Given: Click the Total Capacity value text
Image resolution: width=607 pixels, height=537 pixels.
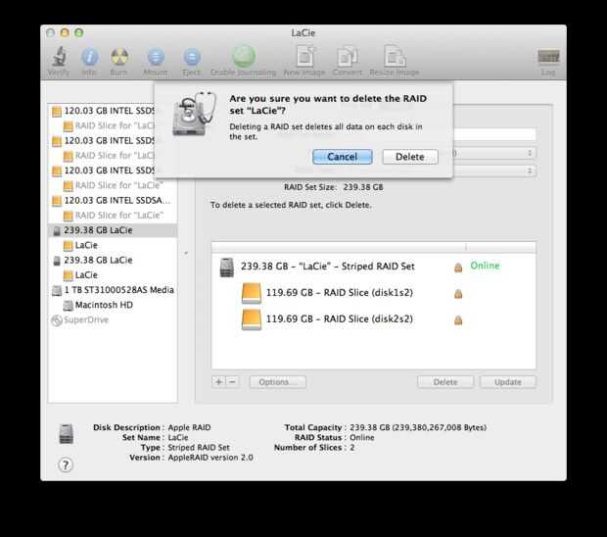Looking at the screenshot, I should click(x=418, y=427).
